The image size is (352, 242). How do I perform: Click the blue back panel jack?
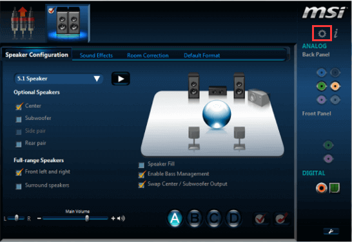point(322,73)
